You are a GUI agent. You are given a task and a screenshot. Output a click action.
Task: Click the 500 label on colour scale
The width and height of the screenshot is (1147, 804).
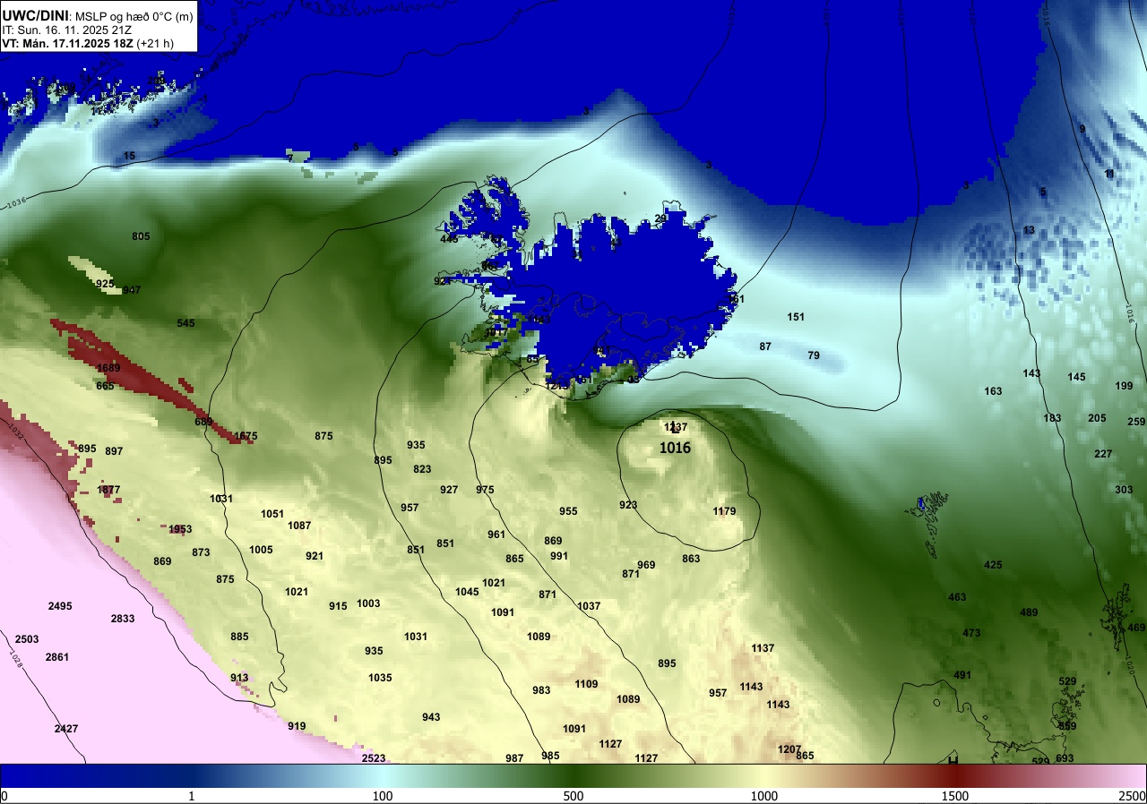pos(573,796)
